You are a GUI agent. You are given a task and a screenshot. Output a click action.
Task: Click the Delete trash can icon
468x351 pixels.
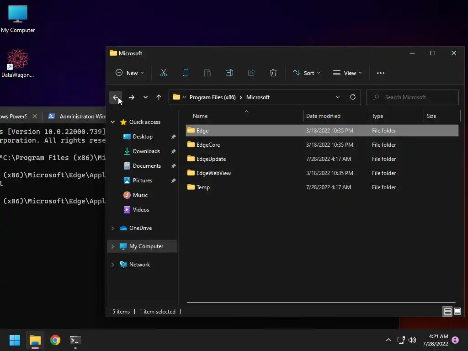tap(273, 73)
